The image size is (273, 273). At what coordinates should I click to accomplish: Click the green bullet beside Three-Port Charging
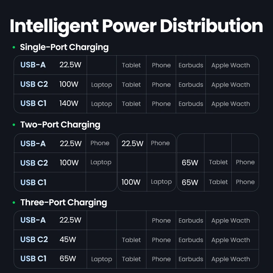14,203
